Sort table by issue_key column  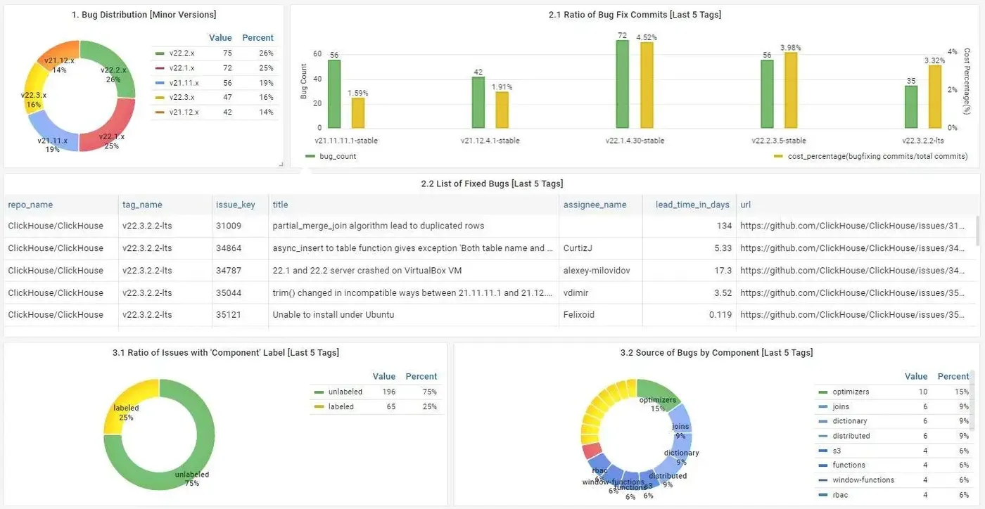pyautogui.click(x=236, y=205)
